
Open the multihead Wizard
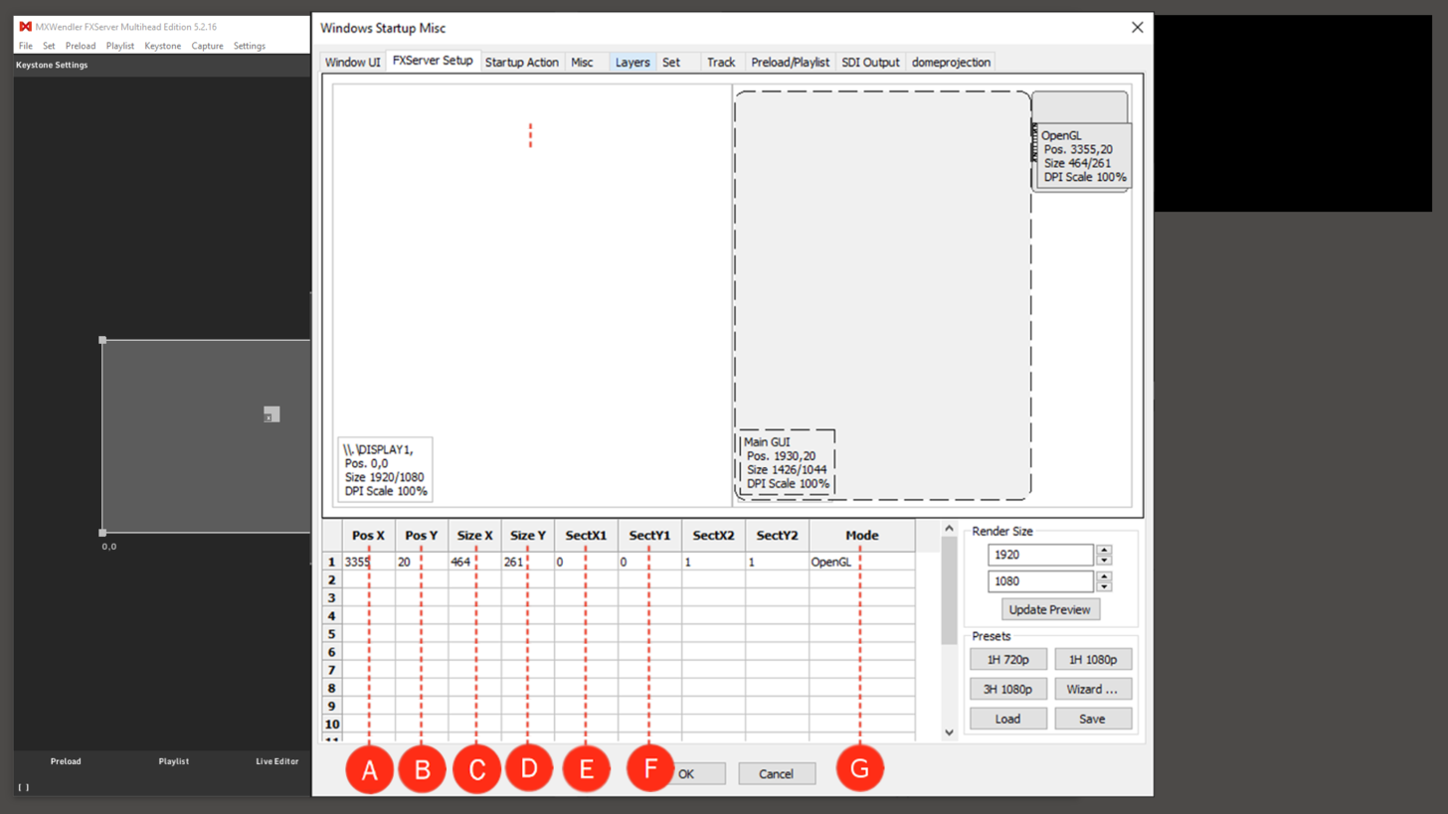coord(1093,689)
